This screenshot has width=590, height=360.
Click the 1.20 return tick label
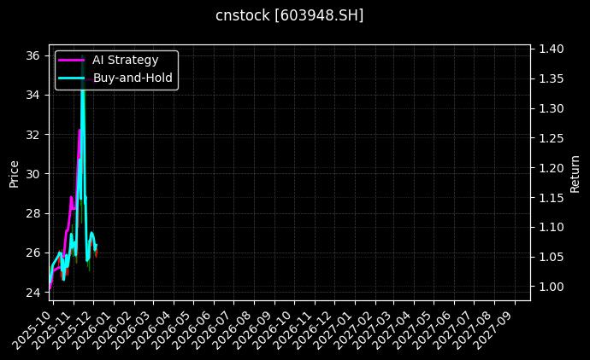(551, 168)
